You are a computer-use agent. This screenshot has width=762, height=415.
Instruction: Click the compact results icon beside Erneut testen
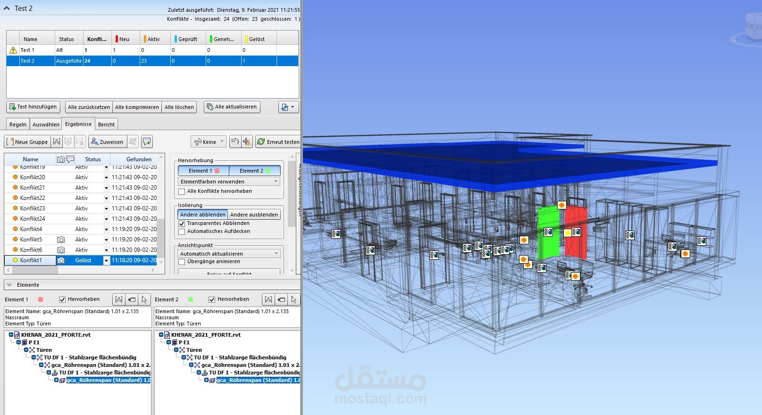pyautogui.click(x=247, y=141)
